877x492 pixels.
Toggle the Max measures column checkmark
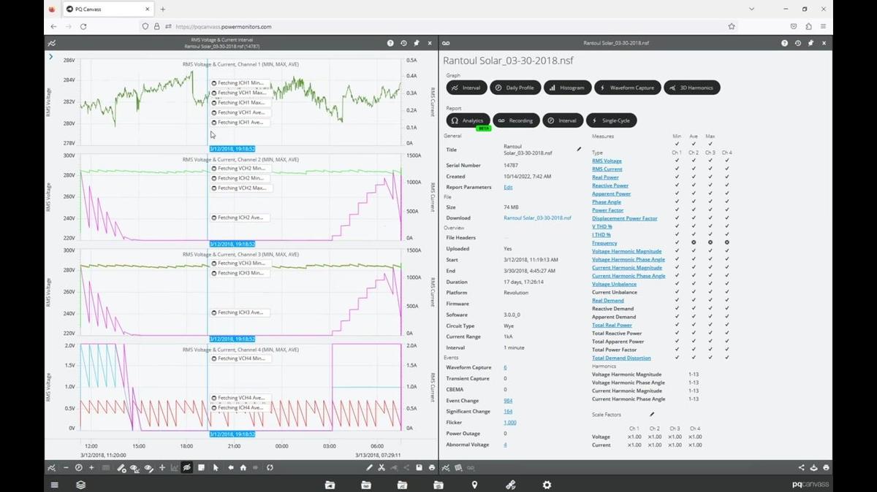click(x=710, y=144)
